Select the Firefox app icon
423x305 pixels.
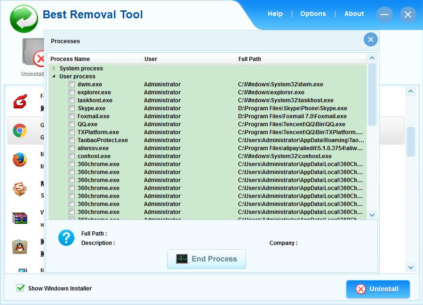click(20, 160)
